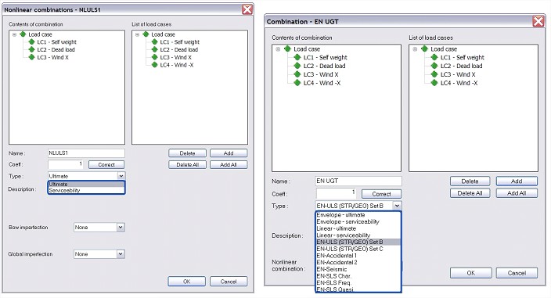The height and width of the screenshot is (298, 551).
Task: Click green diamond icon beside LC2 in NLULS1 contents
Action: [x=31, y=49]
